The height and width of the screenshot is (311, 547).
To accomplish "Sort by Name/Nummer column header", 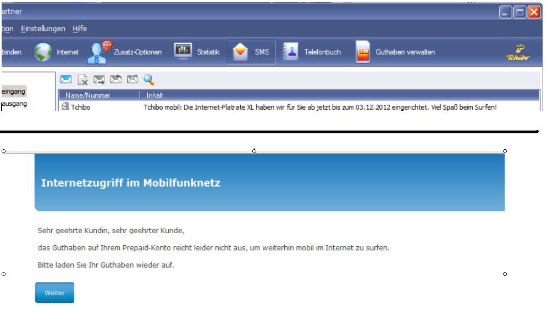I will click(x=99, y=95).
